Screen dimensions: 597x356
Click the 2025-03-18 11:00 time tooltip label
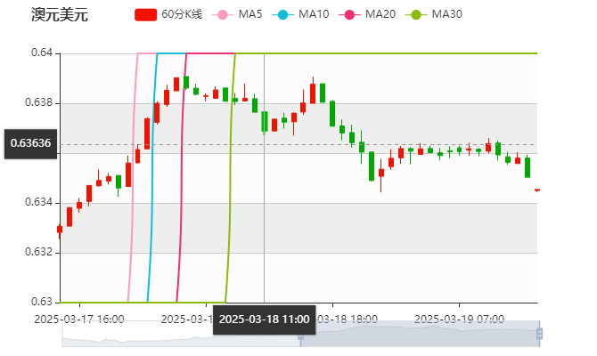coord(264,319)
